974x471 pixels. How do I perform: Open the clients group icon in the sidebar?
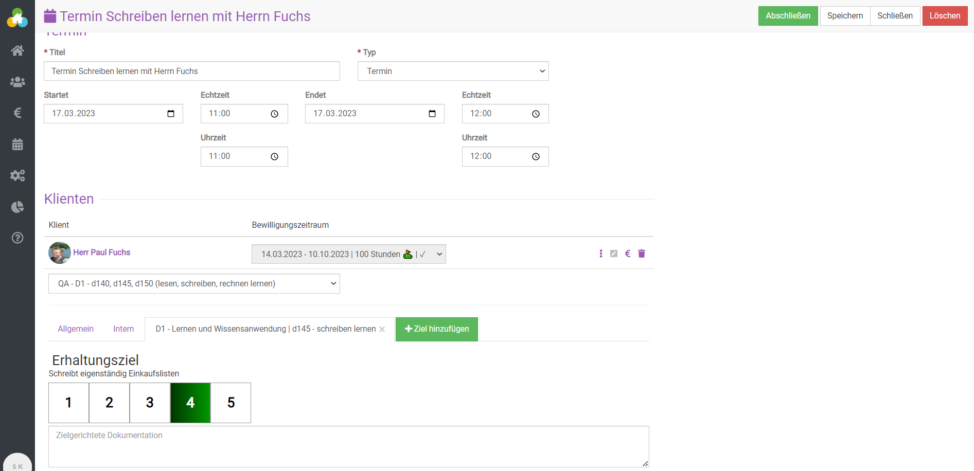[x=17, y=82]
